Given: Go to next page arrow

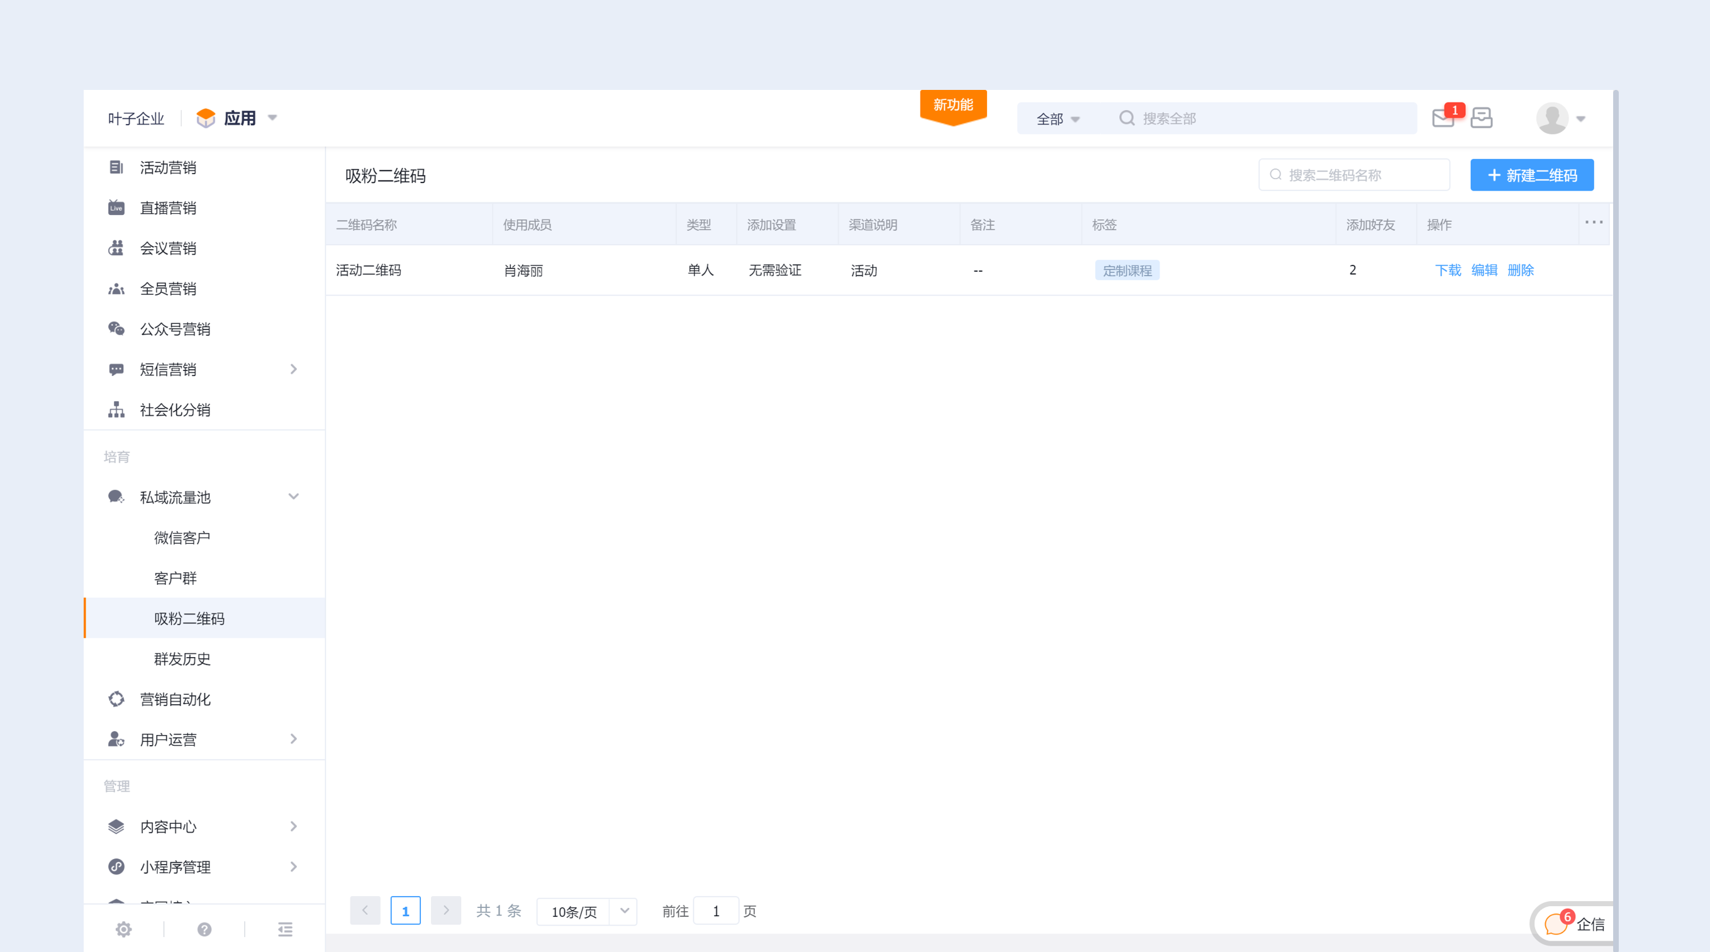Looking at the screenshot, I should click(x=446, y=910).
